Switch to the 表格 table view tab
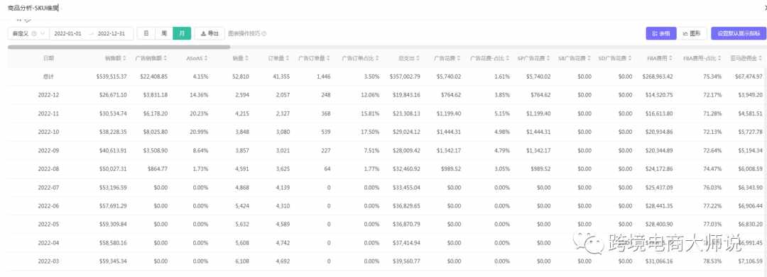Viewport: 767px width, 277px height. point(661,33)
